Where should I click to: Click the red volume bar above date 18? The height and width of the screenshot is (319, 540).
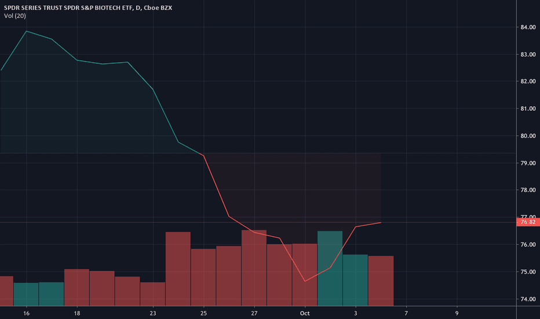[x=77, y=288]
